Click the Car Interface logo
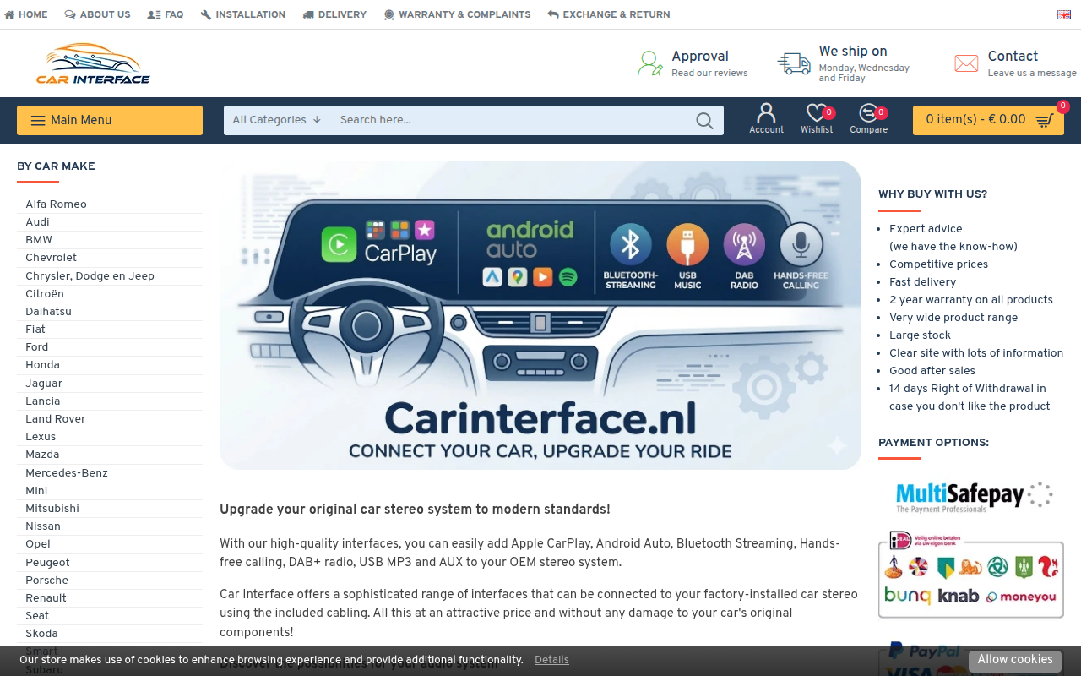The image size is (1081, 676). pos(93,63)
